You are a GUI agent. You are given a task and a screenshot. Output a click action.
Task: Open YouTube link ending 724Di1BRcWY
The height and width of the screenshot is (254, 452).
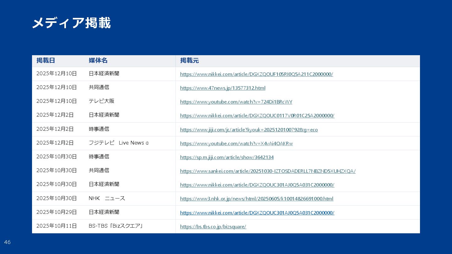(x=236, y=102)
